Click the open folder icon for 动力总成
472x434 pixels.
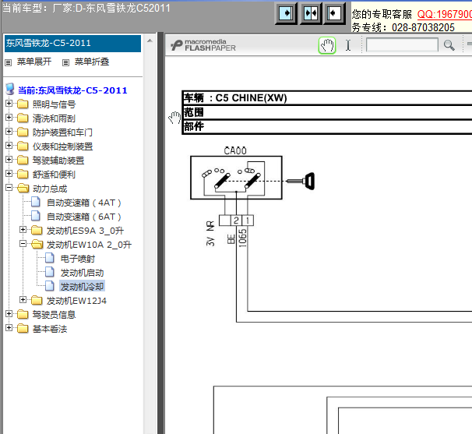pos(23,189)
